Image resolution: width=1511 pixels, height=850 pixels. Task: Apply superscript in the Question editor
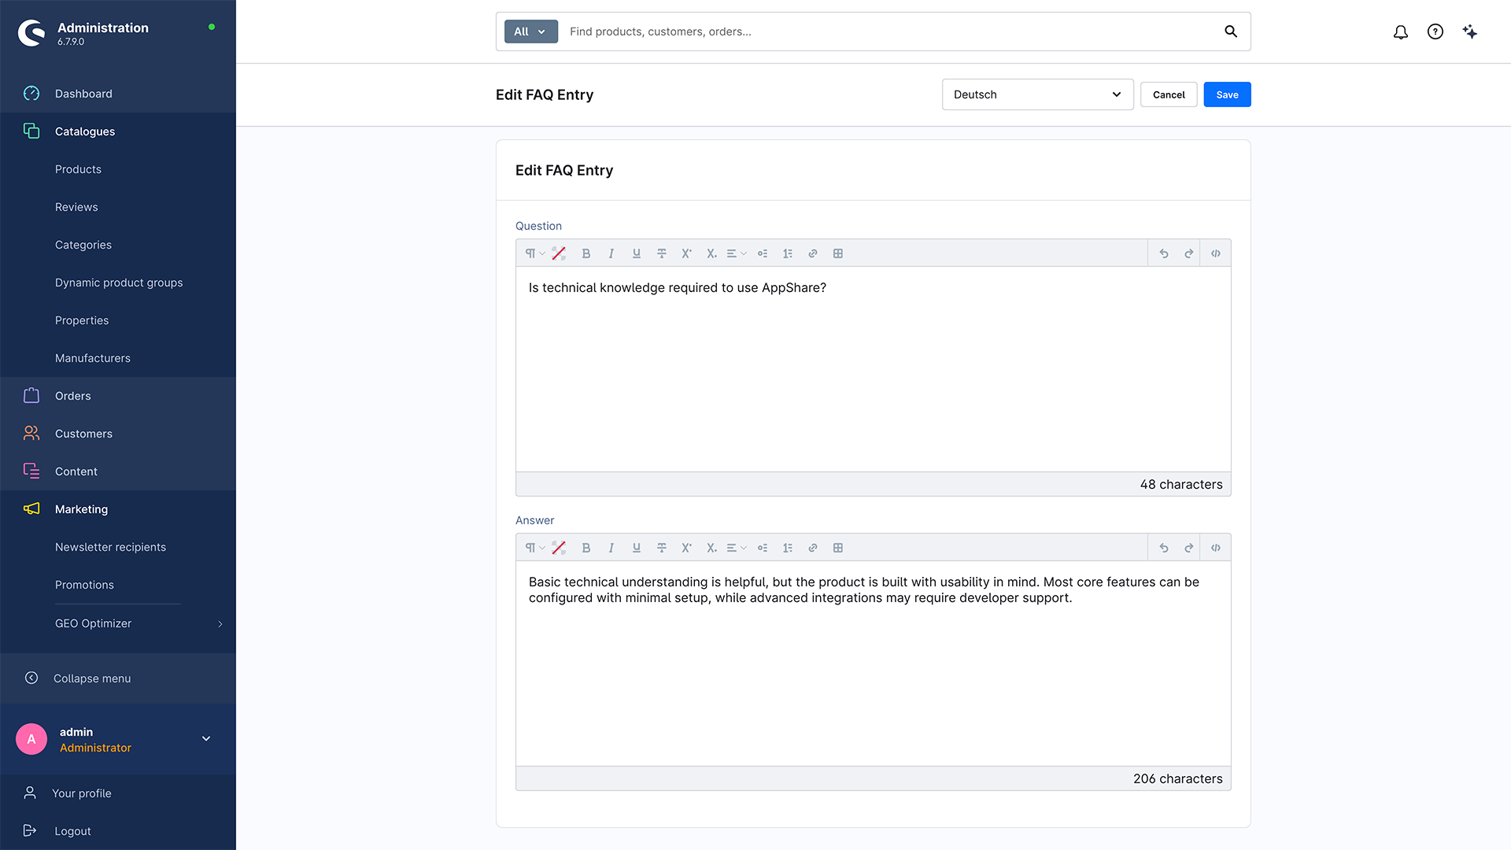pyautogui.click(x=686, y=253)
